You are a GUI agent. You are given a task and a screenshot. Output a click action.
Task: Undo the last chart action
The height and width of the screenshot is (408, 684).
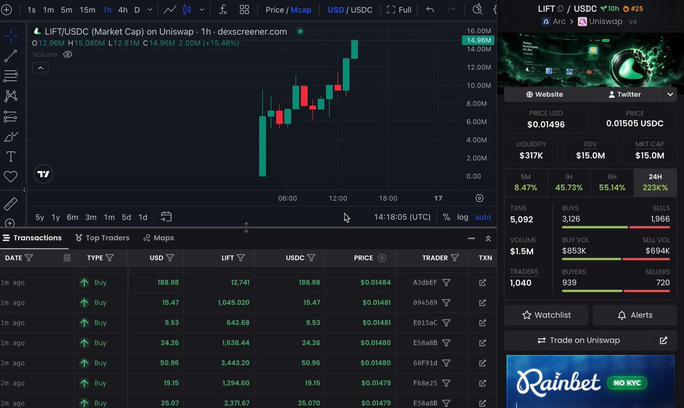point(430,10)
